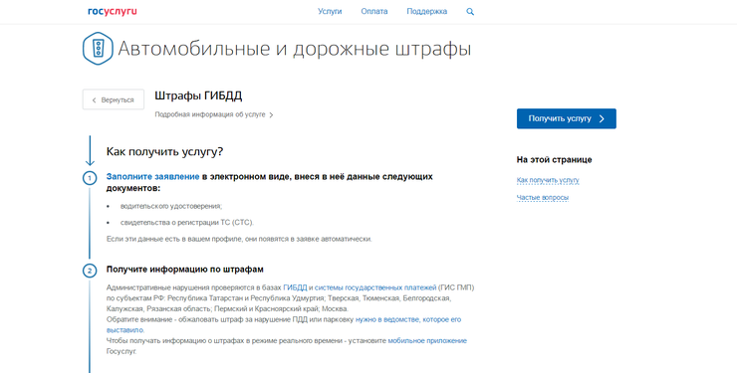
Task: Click the step 2 circle marker
Action: pyautogui.click(x=90, y=271)
